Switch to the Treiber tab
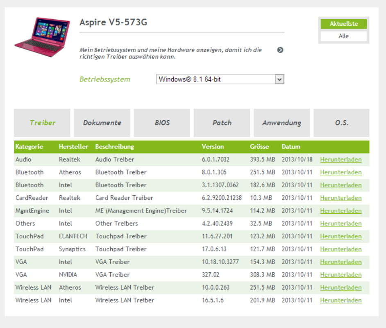Screen dimensions: 386x328 tap(42, 123)
